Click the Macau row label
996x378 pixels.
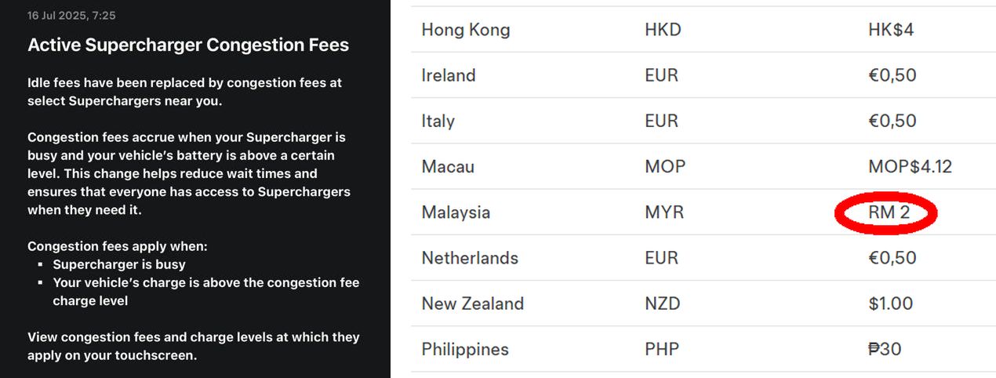pos(448,166)
